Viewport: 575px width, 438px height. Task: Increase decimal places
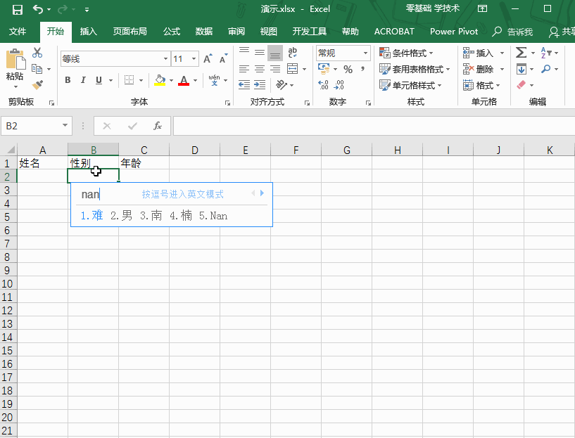coord(324,85)
